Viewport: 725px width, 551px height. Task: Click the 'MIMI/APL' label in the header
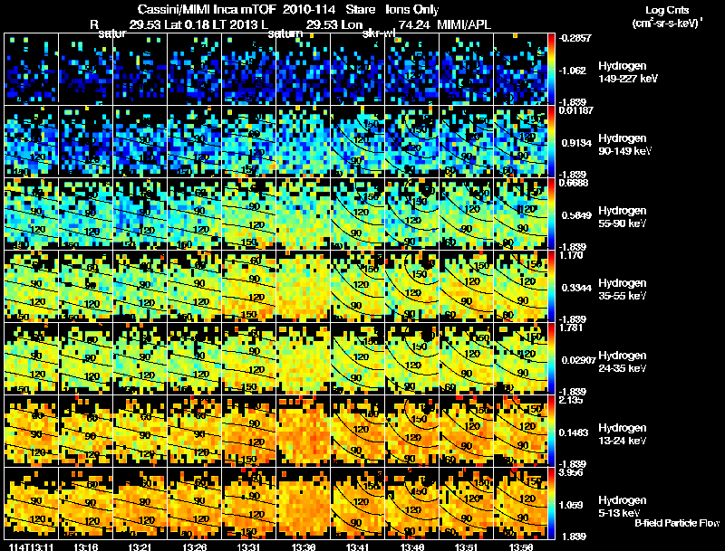click(x=464, y=24)
